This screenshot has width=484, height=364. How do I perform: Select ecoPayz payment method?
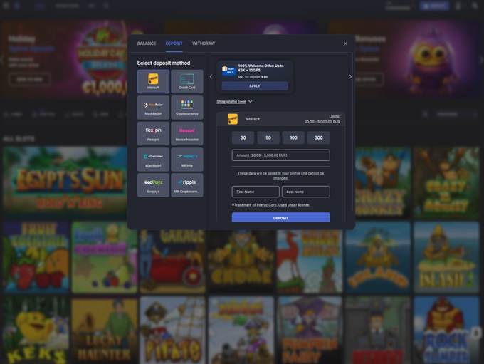coord(153,185)
